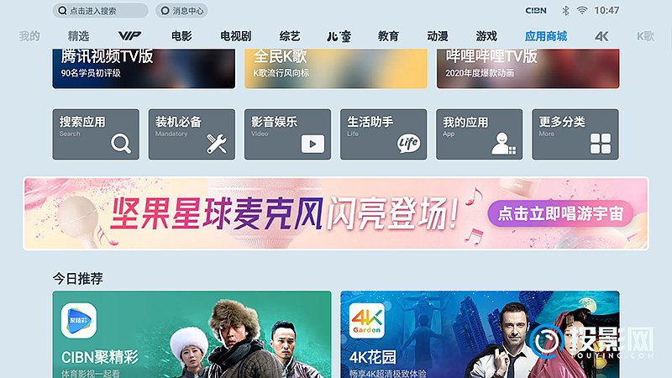
Task: Click the Bluetooth status icon
Action: coord(565,11)
